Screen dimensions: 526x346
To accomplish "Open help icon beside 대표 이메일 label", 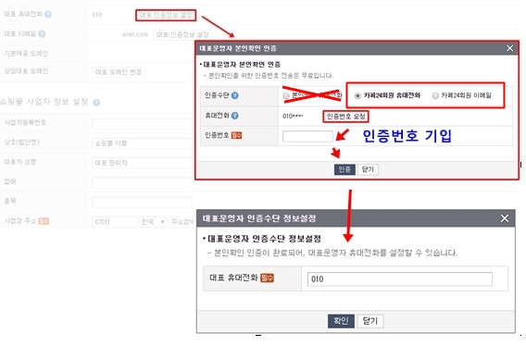I will (x=42, y=34).
